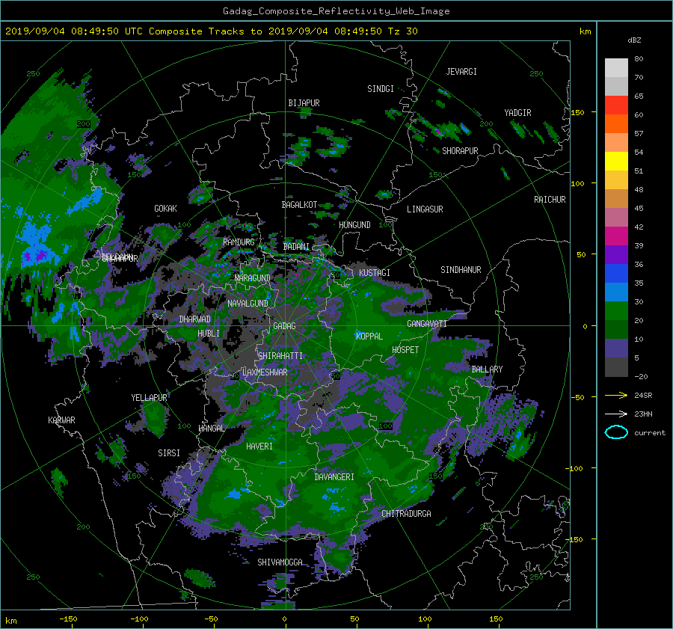Click the yellow 24SR arrow legend icon
673x629 pixels.
tap(616, 395)
